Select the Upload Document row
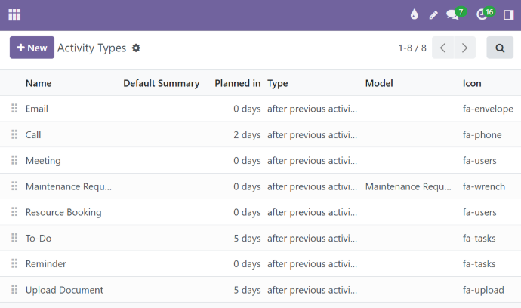This screenshot has width=521, height=308. (x=64, y=290)
